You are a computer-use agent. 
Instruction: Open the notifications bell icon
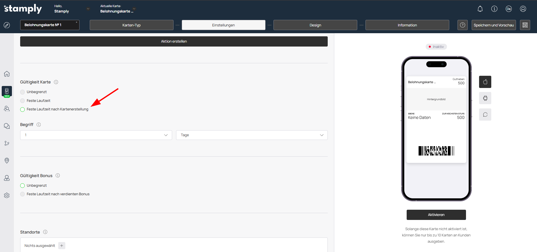click(480, 9)
